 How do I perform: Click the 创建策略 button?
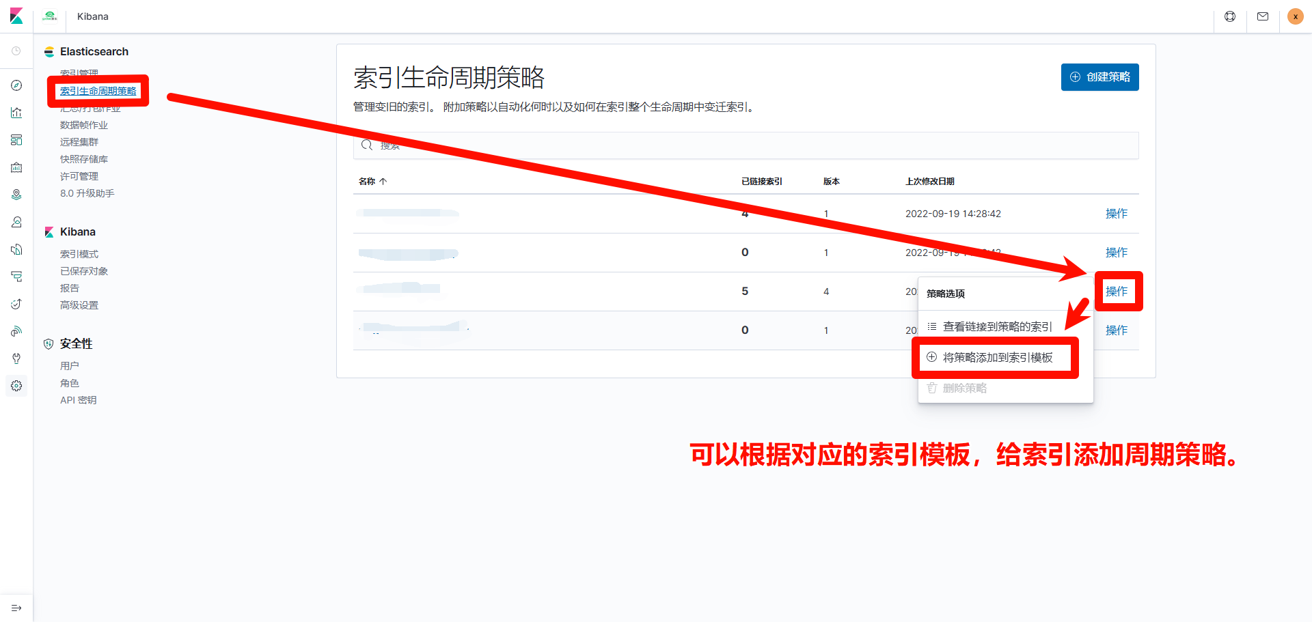(x=1099, y=77)
